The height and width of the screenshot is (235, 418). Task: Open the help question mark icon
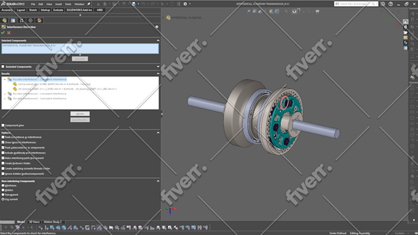point(390,4)
